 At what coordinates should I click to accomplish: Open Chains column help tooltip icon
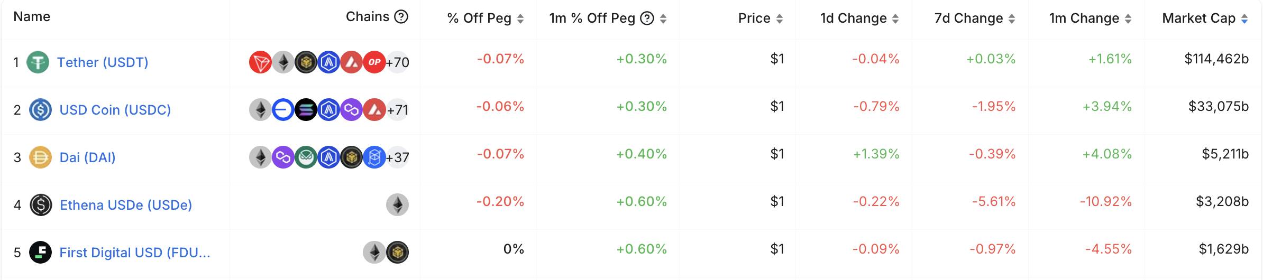point(401,17)
